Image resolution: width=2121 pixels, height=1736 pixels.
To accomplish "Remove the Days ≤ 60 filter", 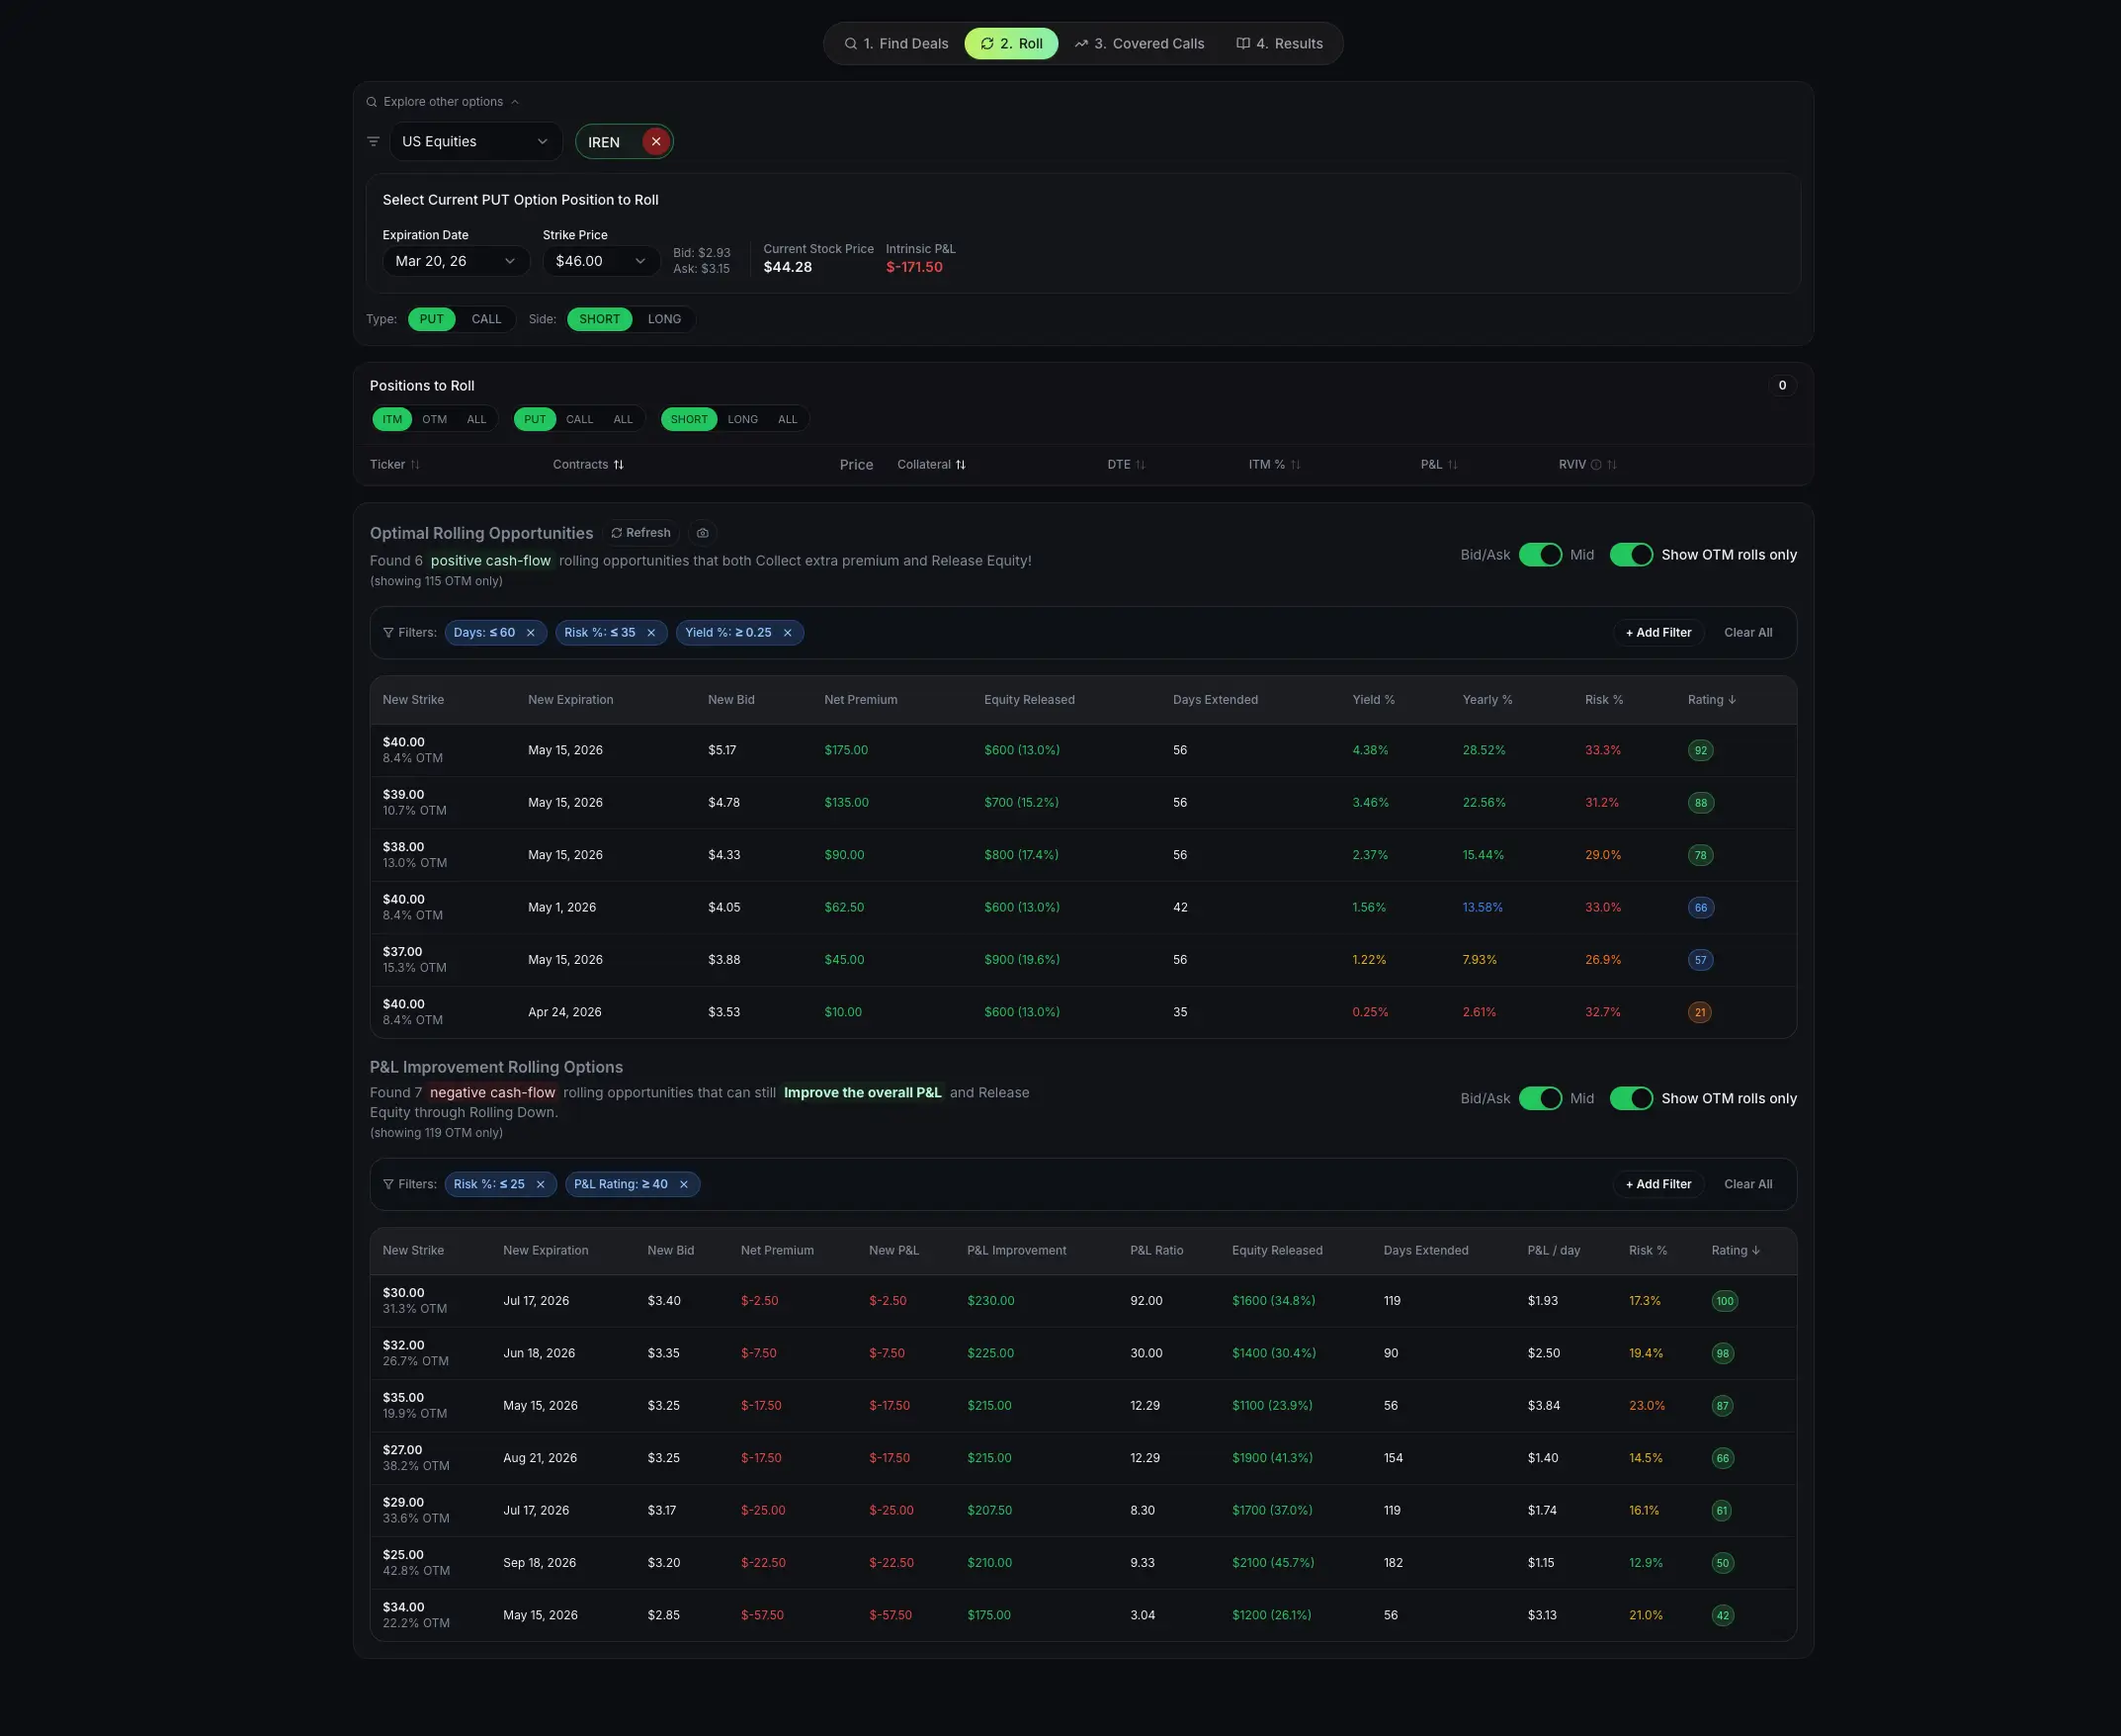I will pos(531,633).
